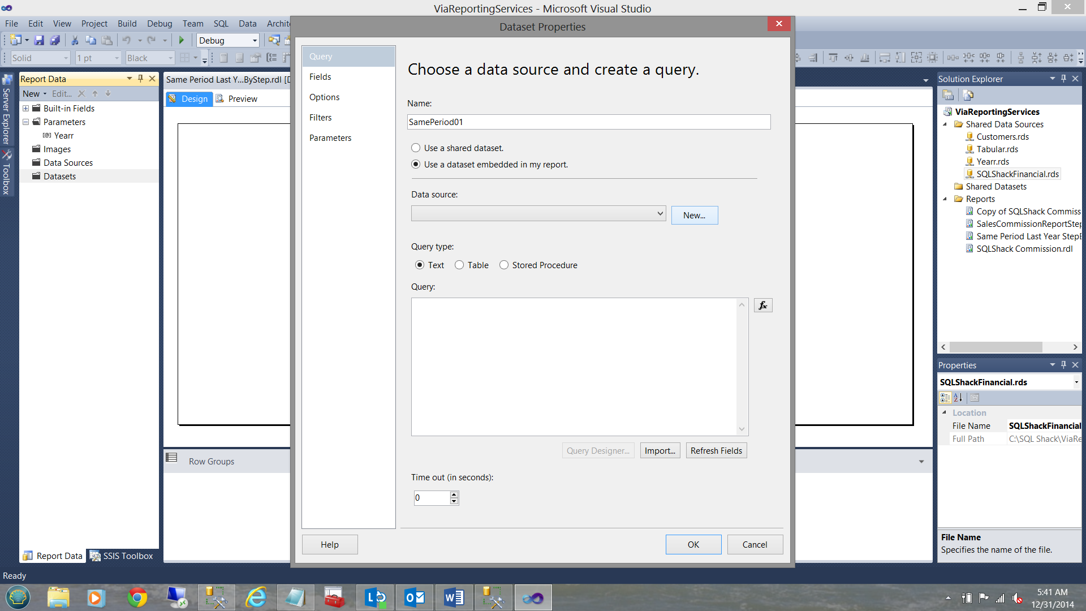This screenshot has height=611, width=1086.
Task: Click the Alphabetical sort icon in Properties
Action: tap(958, 398)
